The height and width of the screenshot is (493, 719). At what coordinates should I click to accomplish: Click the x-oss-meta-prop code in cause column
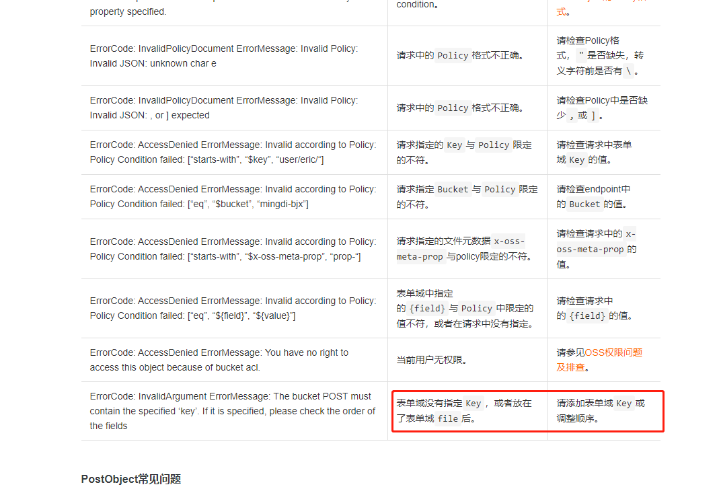coord(461,249)
